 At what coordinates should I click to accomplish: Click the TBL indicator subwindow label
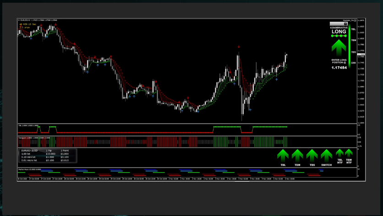[27, 125]
